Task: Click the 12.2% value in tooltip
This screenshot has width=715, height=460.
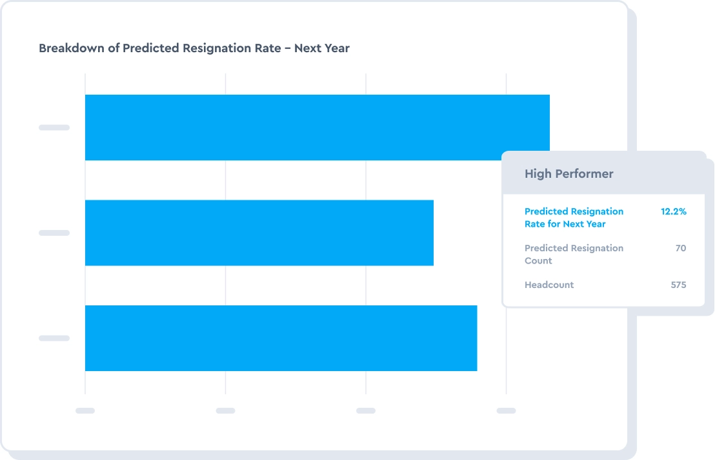Action: pos(673,211)
